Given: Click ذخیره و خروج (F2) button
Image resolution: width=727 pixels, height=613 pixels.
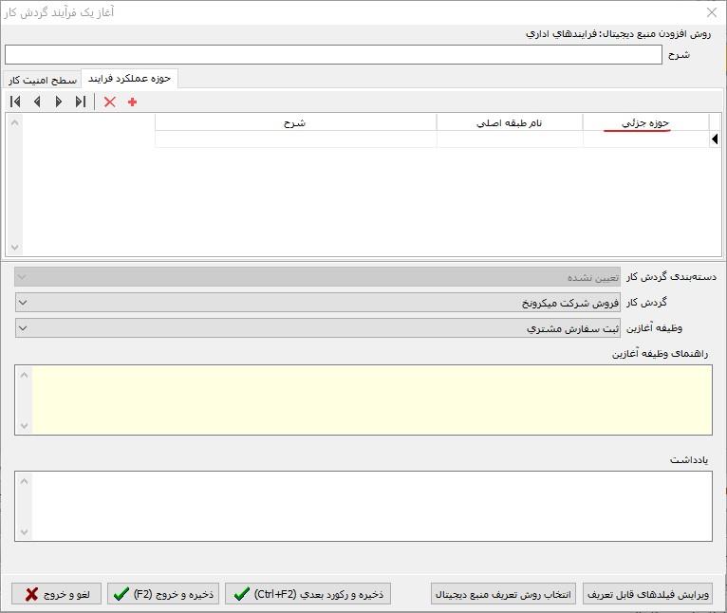Looking at the screenshot, I should coord(162,594).
